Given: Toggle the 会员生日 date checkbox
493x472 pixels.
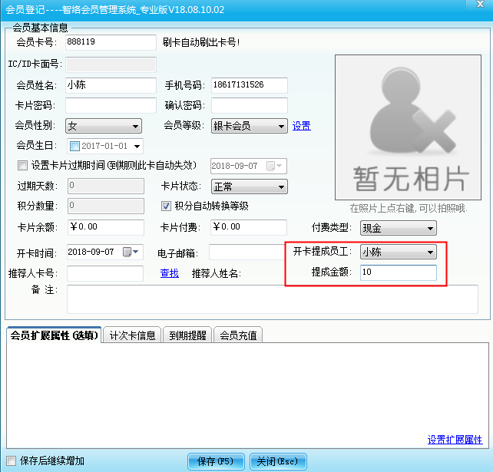Looking at the screenshot, I should click(75, 146).
